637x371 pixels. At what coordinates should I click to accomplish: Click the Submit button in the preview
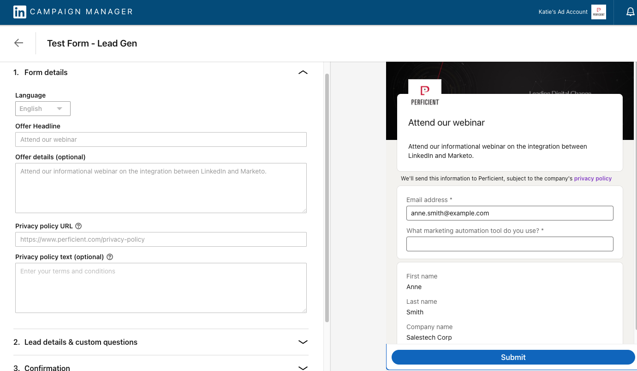513,357
